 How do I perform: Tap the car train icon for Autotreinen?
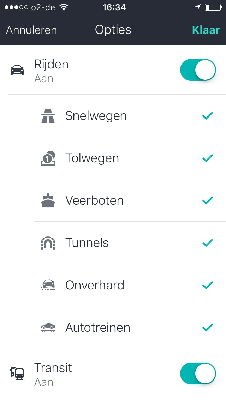[48, 328]
